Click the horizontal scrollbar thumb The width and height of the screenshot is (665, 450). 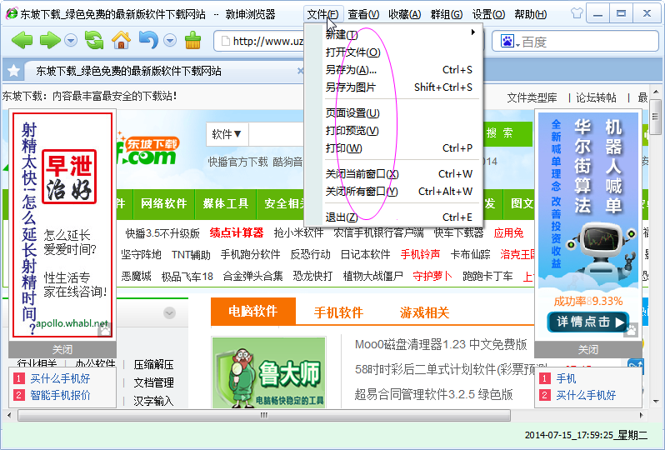[x=264, y=415]
